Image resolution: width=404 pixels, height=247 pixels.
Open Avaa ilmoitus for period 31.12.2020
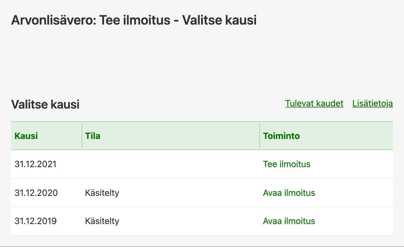tap(289, 193)
